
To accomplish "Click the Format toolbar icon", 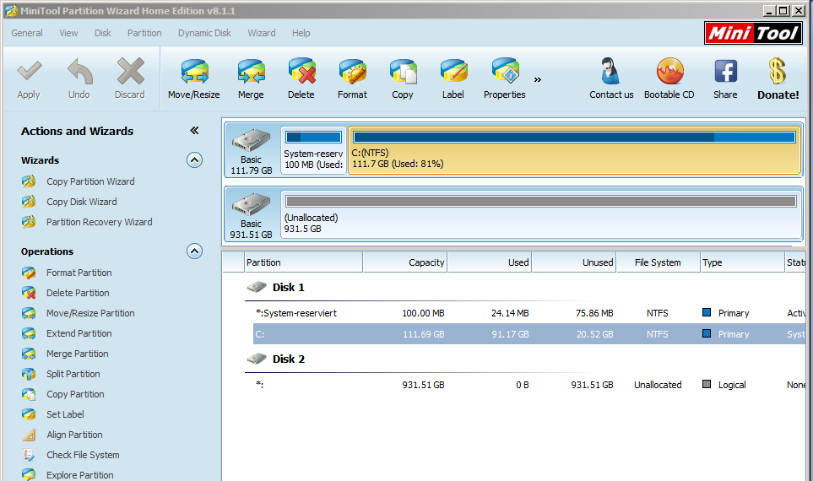I will click(x=353, y=71).
